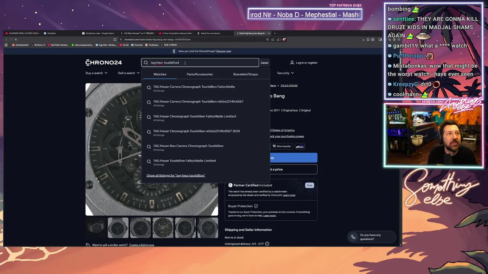Viewport: 488px width, 274px height.
Task: Open the Home / X bookmark
Action: point(38,45)
